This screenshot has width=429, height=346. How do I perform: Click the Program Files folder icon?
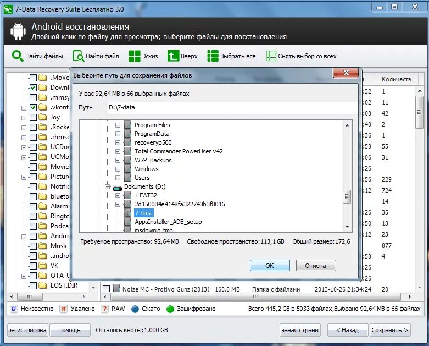point(127,125)
